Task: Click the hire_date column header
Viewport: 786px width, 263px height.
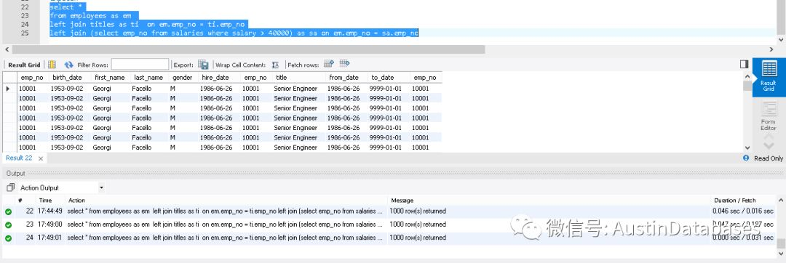Action: point(218,78)
